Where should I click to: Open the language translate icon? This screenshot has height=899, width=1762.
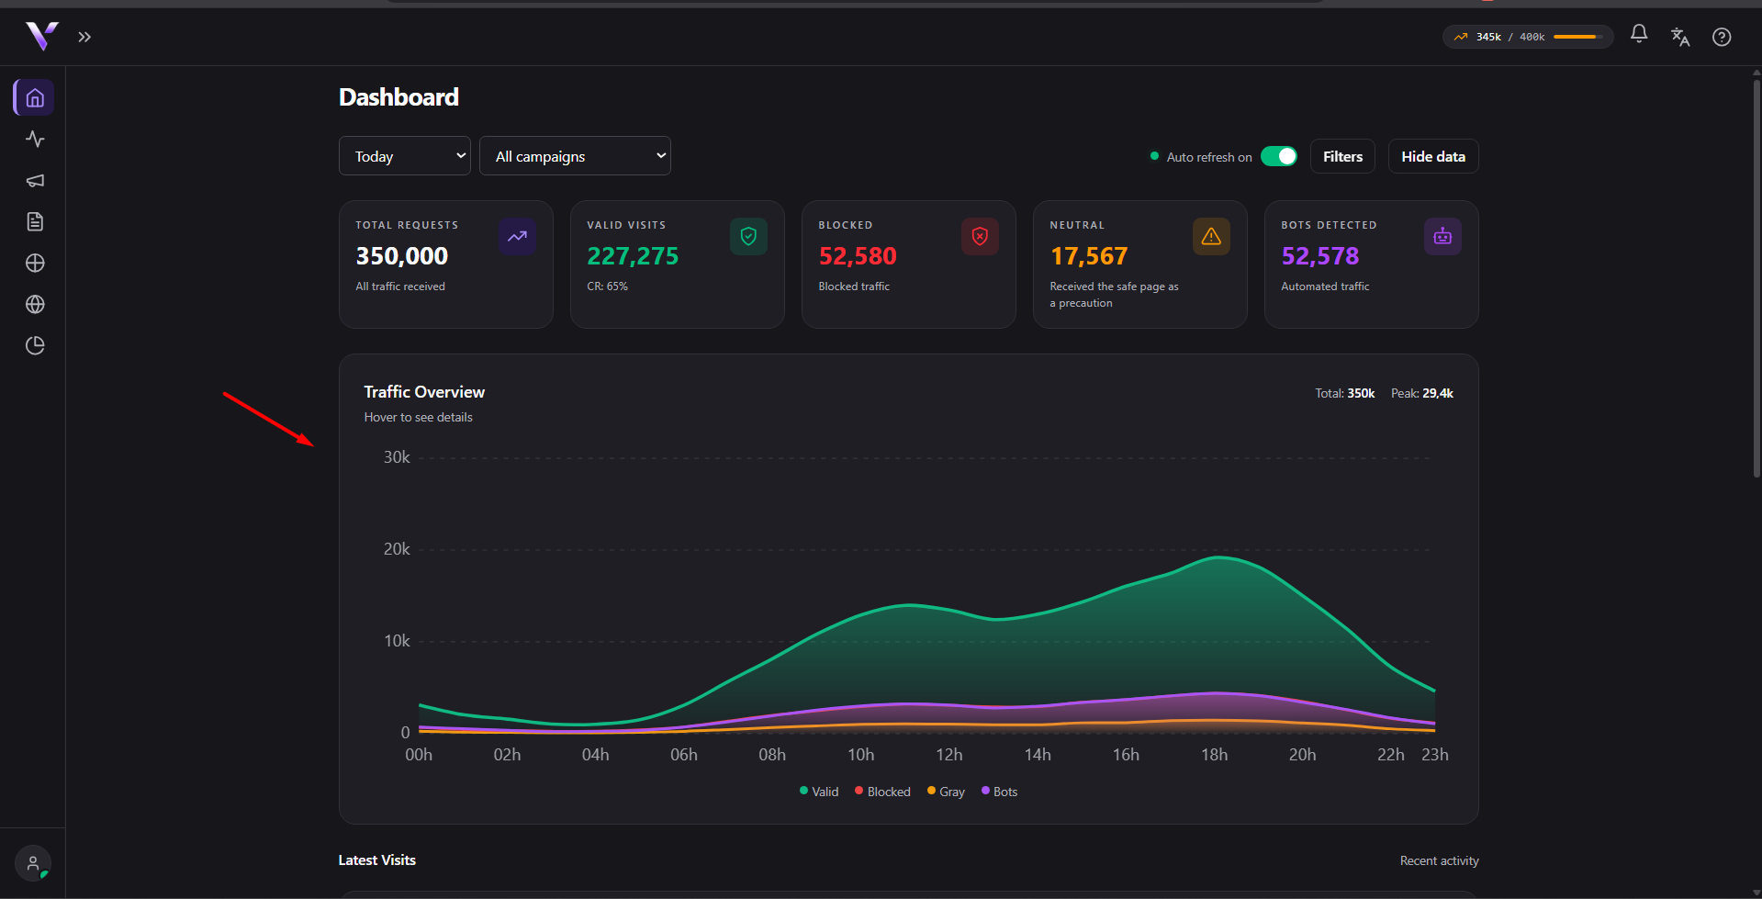point(1680,37)
